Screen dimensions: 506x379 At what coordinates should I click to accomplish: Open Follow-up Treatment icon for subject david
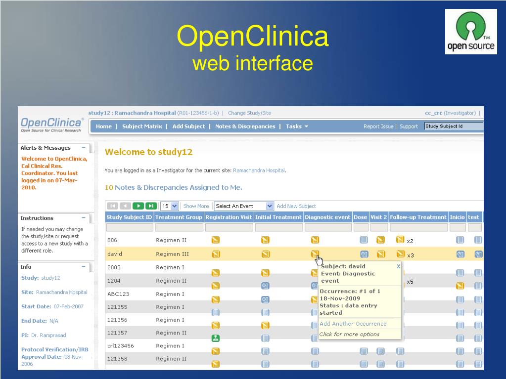[401, 254]
